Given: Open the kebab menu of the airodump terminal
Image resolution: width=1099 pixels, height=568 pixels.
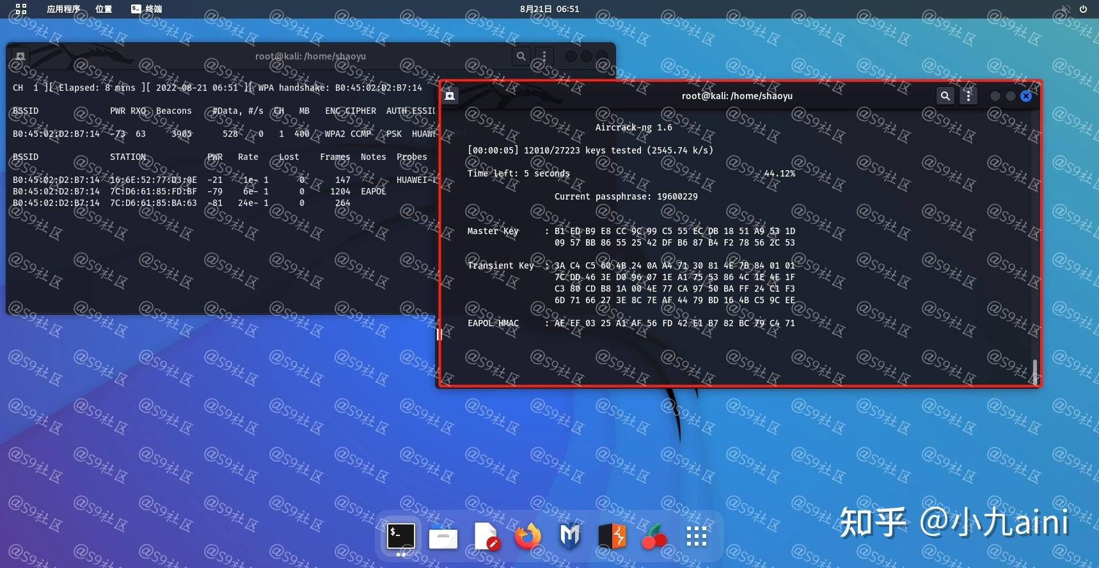Looking at the screenshot, I should [x=544, y=56].
